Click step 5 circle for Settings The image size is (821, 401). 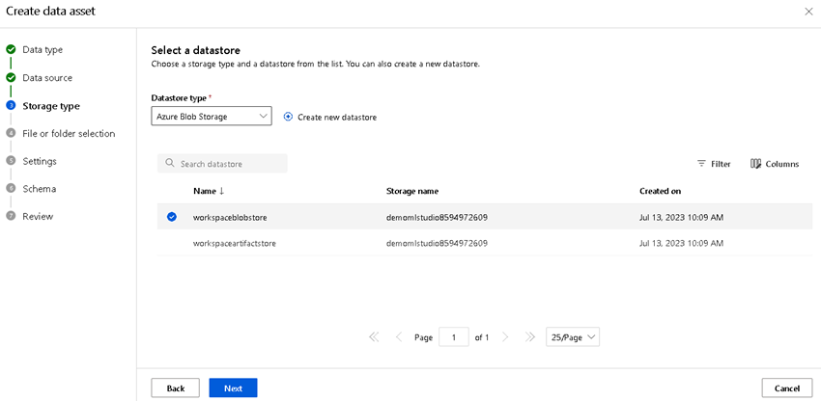tap(11, 161)
